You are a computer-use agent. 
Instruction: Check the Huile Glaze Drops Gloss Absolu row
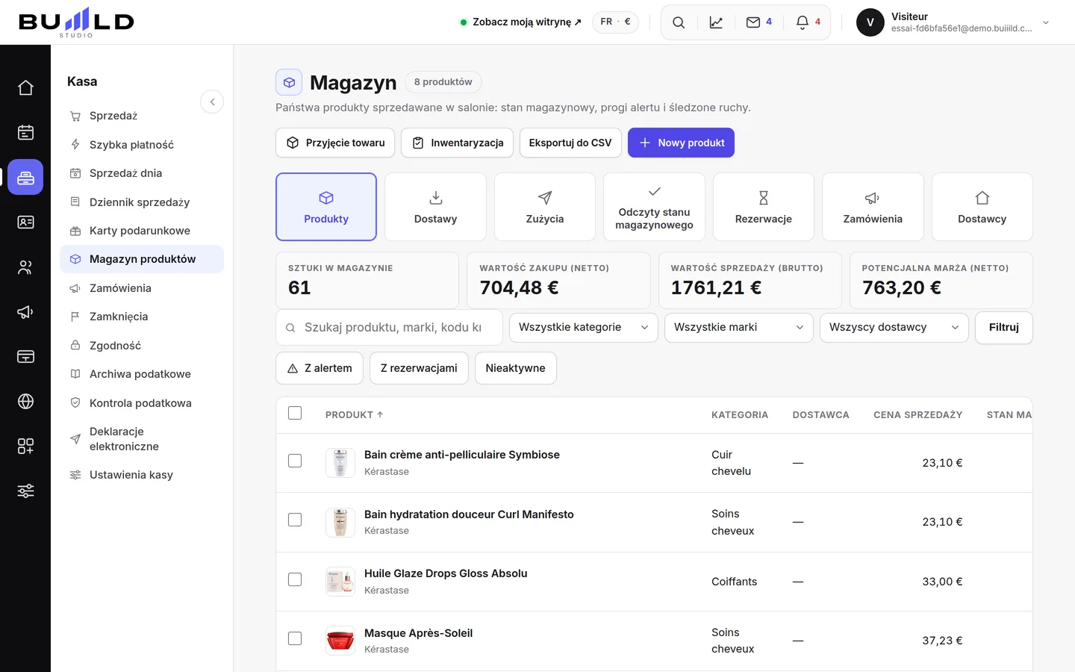tap(295, 579)
